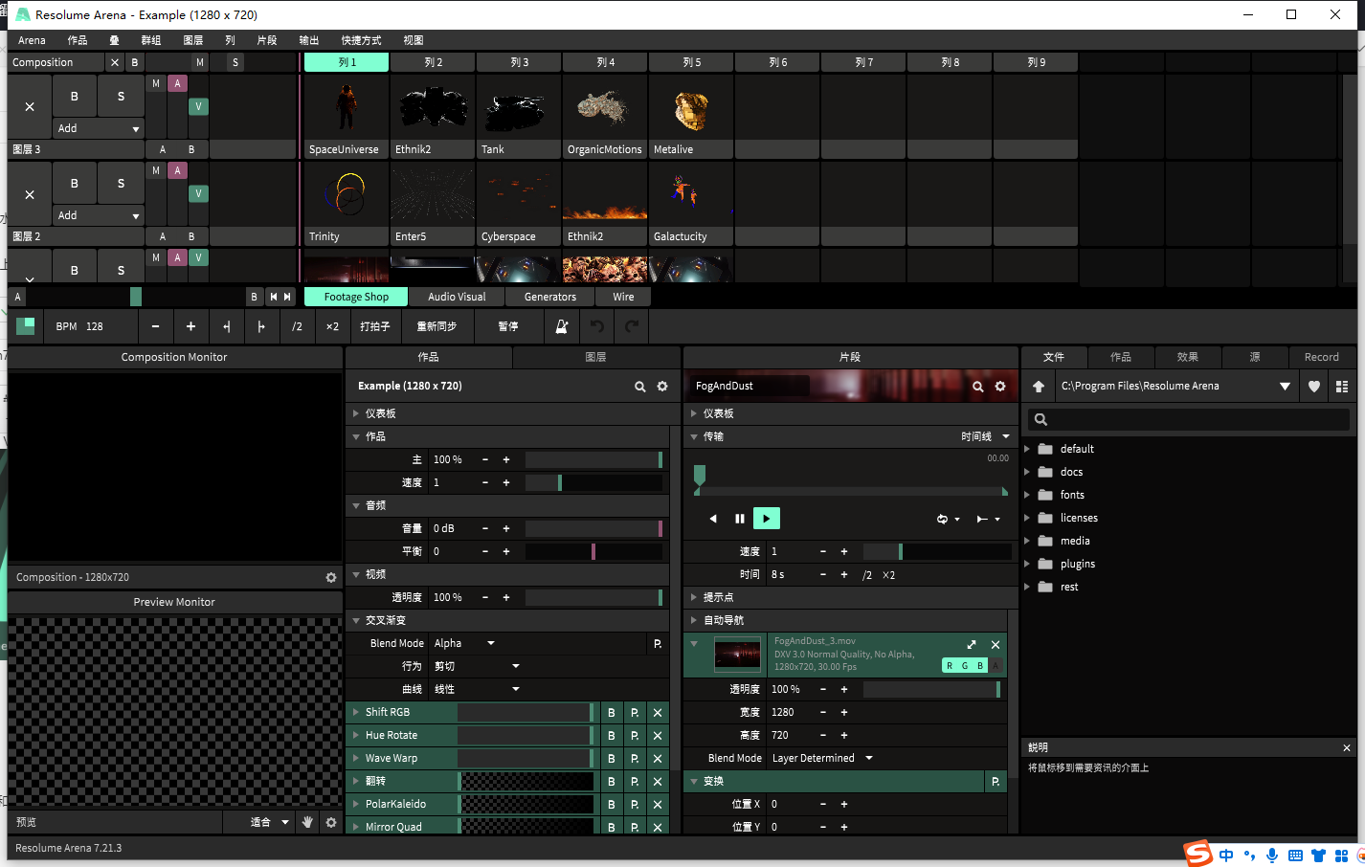Toggle Solo S on layer 2

tap(121, 184)
